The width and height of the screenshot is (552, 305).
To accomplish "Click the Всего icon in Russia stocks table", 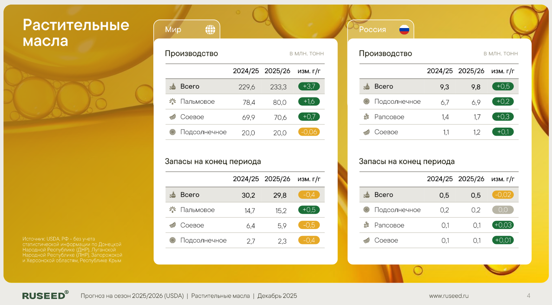I will (x=366, y=195).
